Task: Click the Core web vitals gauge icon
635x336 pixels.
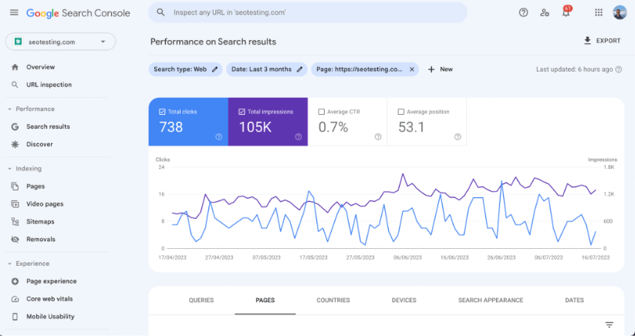Action: click(15, 299)
